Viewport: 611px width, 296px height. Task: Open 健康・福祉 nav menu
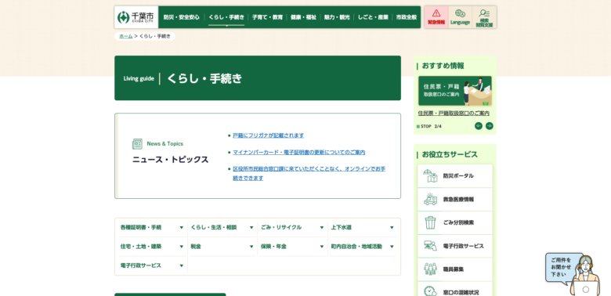pyautogui.click(x=303, y=17)
